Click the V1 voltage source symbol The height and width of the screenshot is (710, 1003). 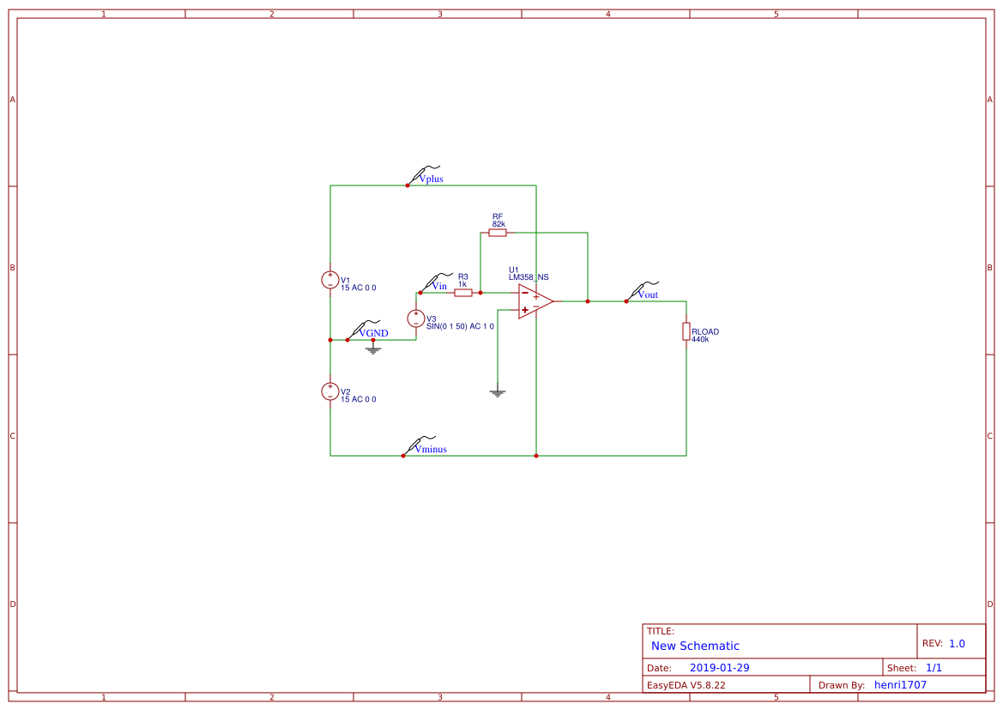pos(329,279)
